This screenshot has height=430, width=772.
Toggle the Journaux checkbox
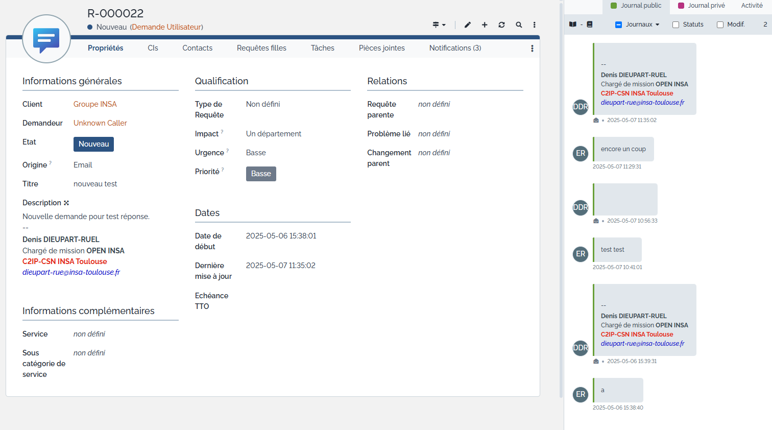coord(618,25)
